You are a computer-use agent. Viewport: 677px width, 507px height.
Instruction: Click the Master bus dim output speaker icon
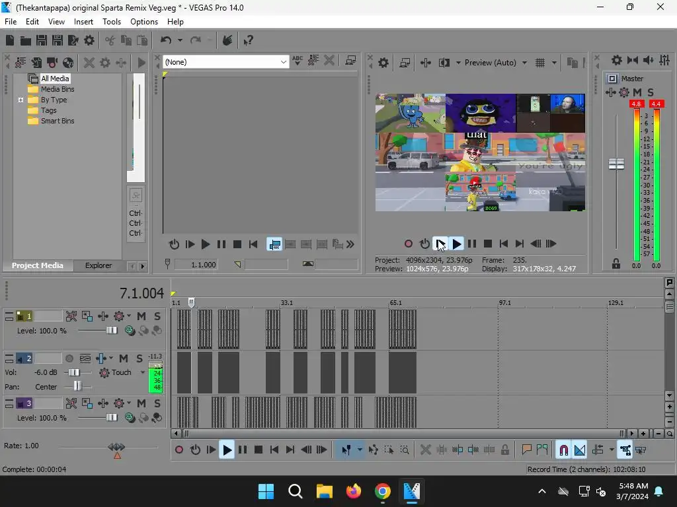[x=649, y=60]
